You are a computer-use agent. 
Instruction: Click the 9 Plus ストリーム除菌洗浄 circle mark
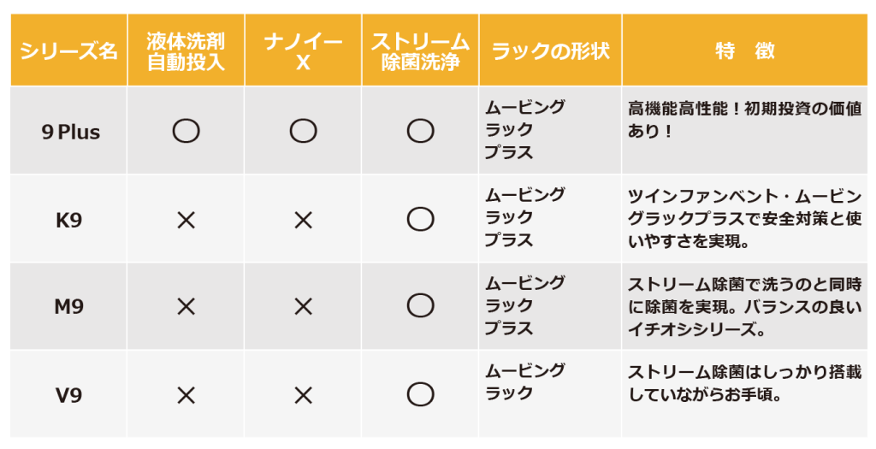(x=420, y=131)
